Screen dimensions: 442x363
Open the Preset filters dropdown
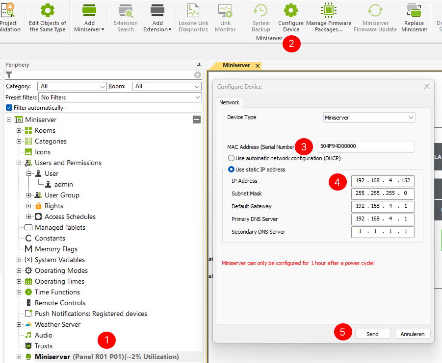(121, 97)
